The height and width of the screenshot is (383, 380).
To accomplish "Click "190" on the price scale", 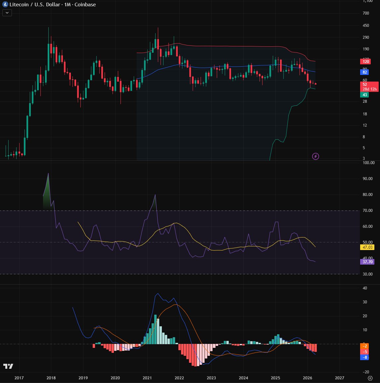I will coord(366,49).
